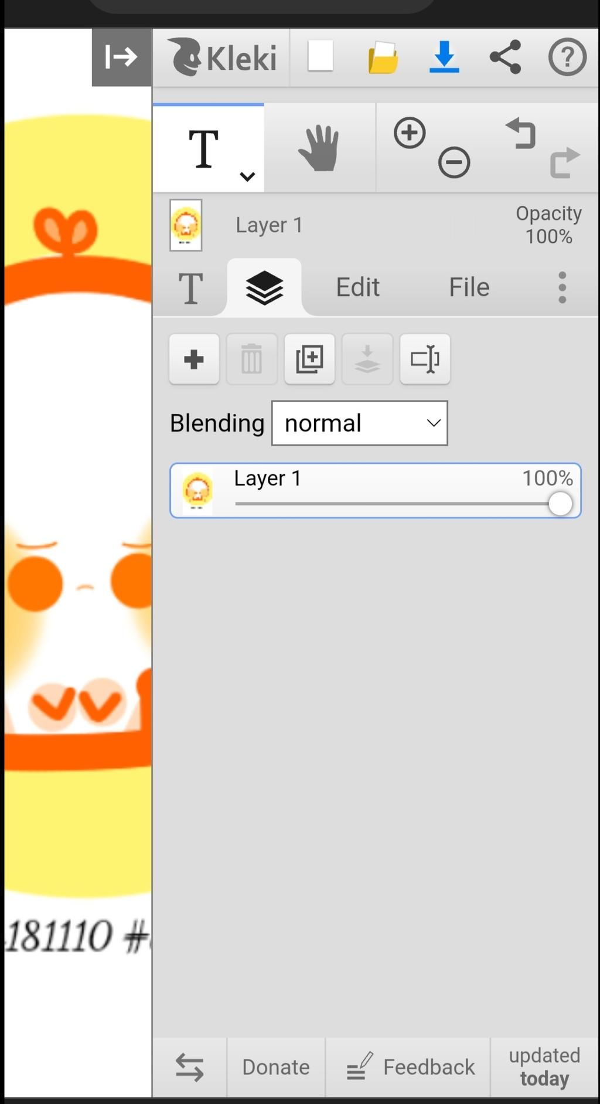Zoom out with the minus circle

coord(454,162)
